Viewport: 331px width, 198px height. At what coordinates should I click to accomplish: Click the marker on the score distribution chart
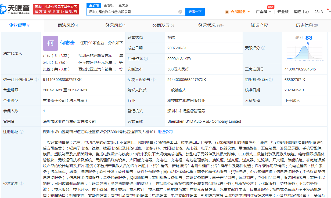click(308, 43)
